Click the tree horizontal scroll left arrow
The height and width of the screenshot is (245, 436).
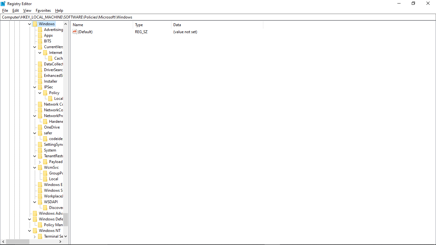pyautogui.click(x=3, y=242)
